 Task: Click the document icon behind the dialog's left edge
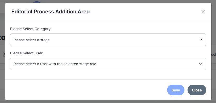coord(4,54)
